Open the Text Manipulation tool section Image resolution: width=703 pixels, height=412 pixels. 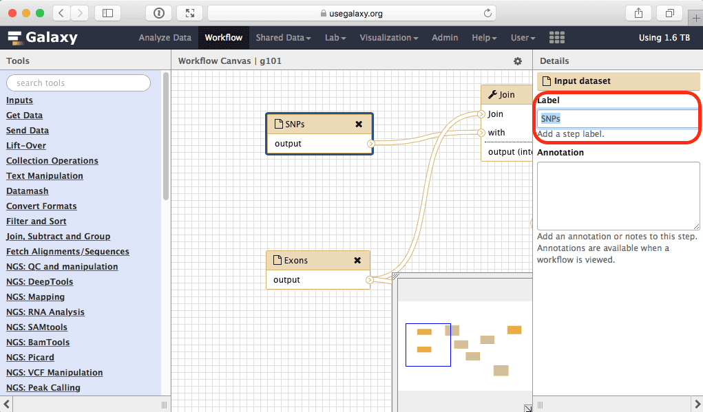tap(45, 176)
